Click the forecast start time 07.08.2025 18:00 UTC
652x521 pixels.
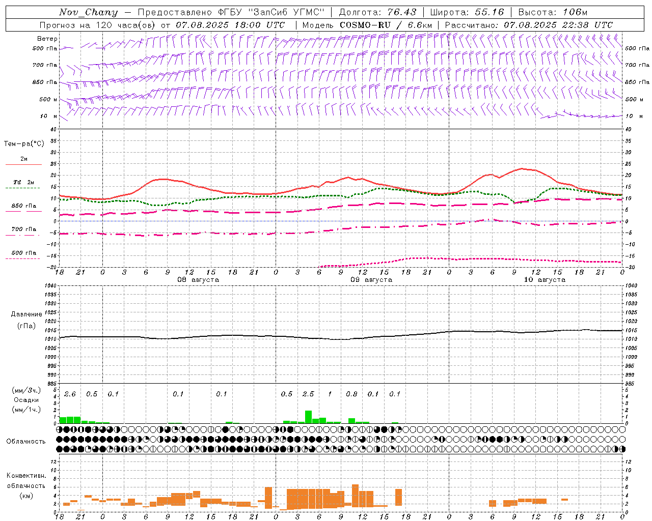(230, 25)
